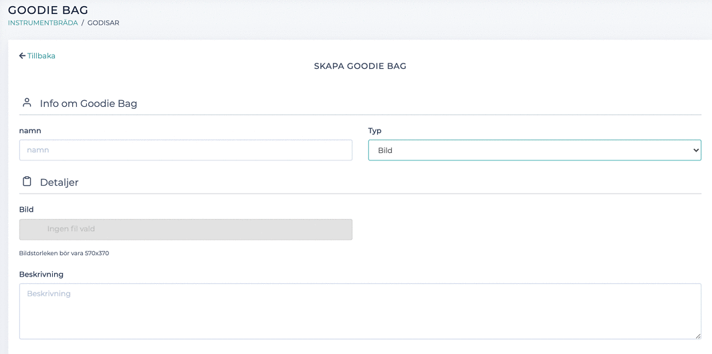Screen dimensions: 712x354
Task: Open the file chooser showing Ingen fil vald
Action: (x=185, y=229)
